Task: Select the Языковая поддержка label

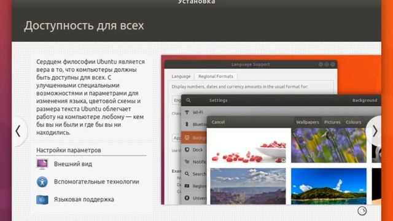Action: tap(84, 200)
